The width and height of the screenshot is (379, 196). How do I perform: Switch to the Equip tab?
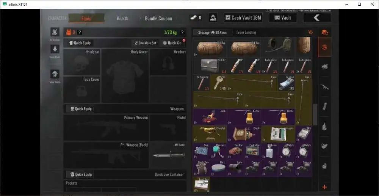coord(86,18)
